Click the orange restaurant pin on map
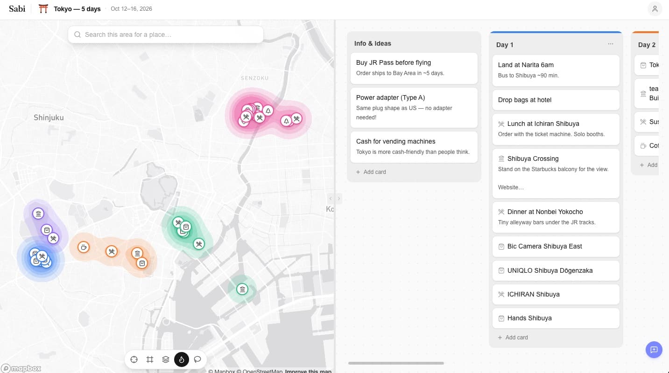The width and height of the screenshot is (669, 373). tap(111, 251)
